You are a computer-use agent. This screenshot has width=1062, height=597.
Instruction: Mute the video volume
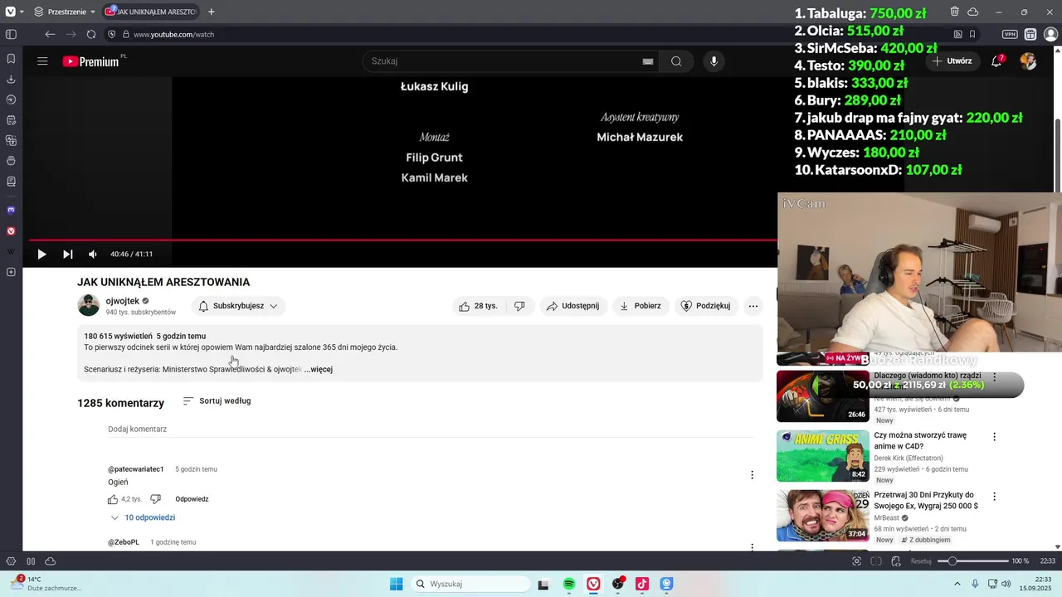click(x=93, y=255)
